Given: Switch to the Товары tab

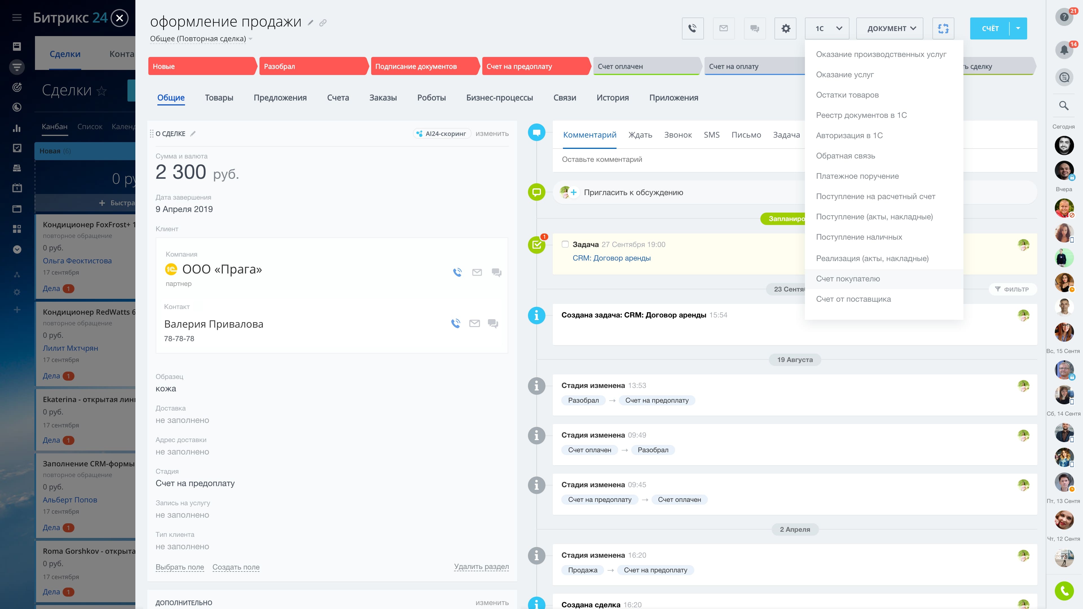Looking at the screenshot, I should (x=219, y=97).
